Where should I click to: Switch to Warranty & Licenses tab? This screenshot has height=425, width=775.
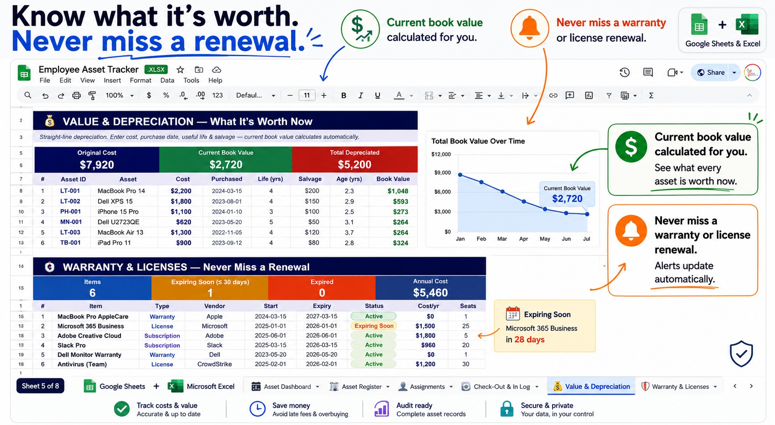(x=679, y=387)
